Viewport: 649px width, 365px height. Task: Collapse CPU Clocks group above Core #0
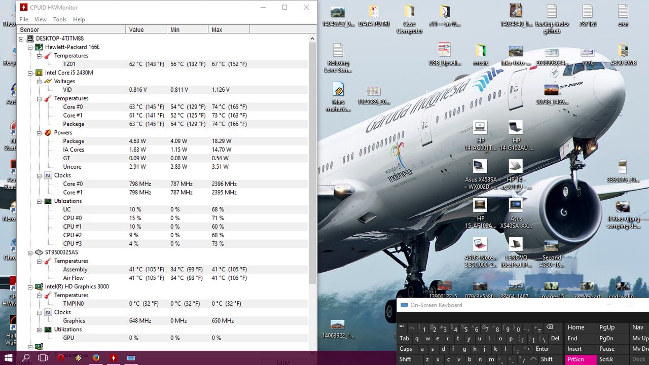pos(39,175)
